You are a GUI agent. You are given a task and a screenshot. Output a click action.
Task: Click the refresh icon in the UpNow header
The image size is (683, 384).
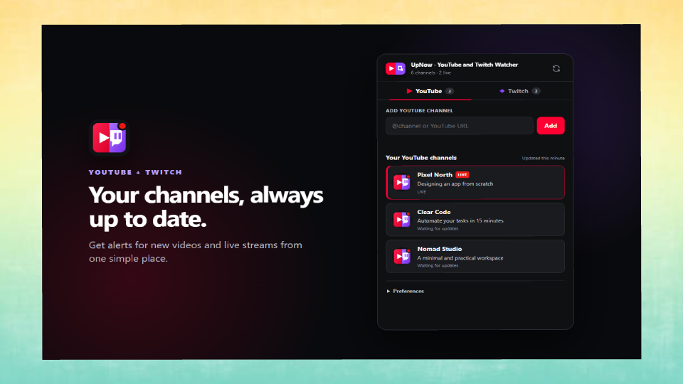[556, 69]
